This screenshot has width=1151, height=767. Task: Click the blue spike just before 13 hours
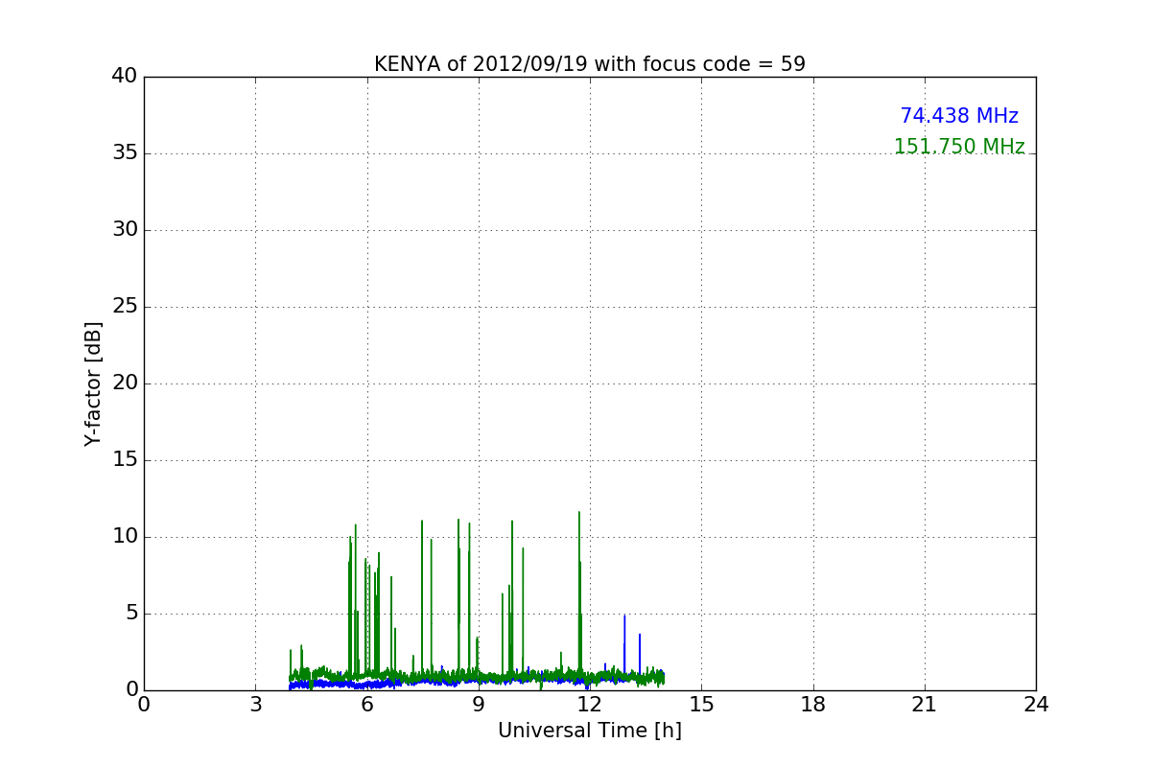click(x=624, y=644)
